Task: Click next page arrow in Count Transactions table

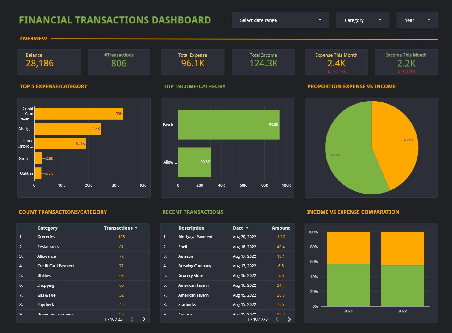Action: [144, 319]
